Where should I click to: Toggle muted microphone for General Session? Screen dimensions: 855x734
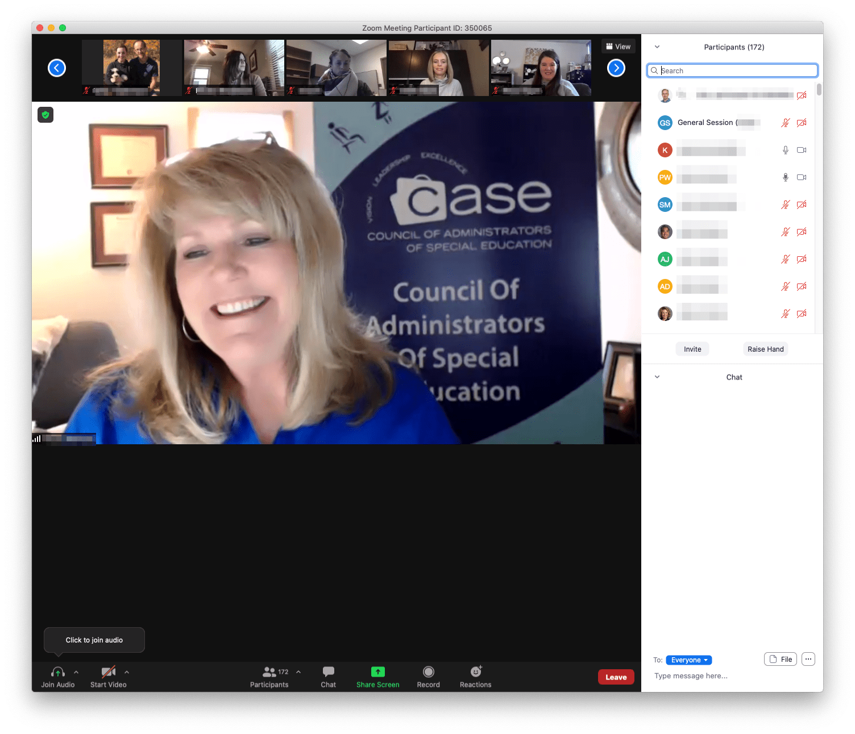click(x=786, y=123)
